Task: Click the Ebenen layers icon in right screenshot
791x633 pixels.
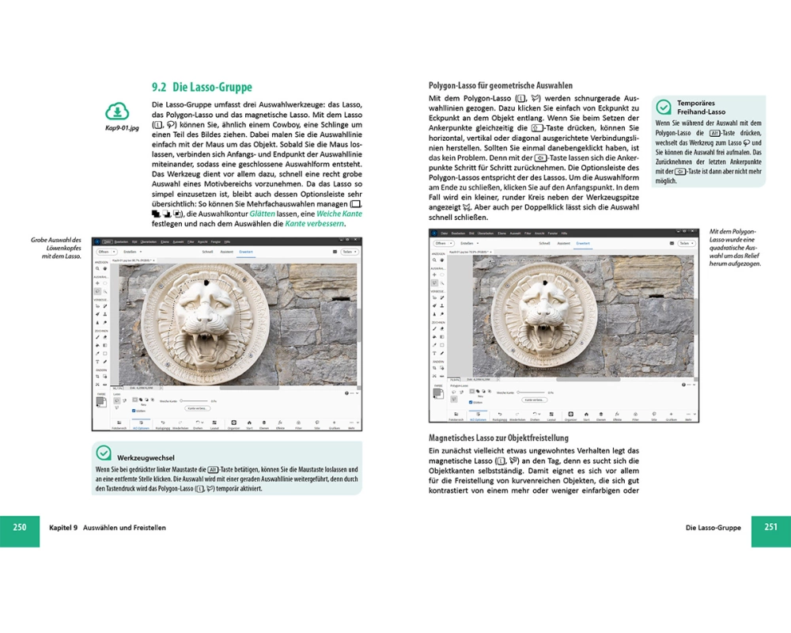Action: click(600, 415)
